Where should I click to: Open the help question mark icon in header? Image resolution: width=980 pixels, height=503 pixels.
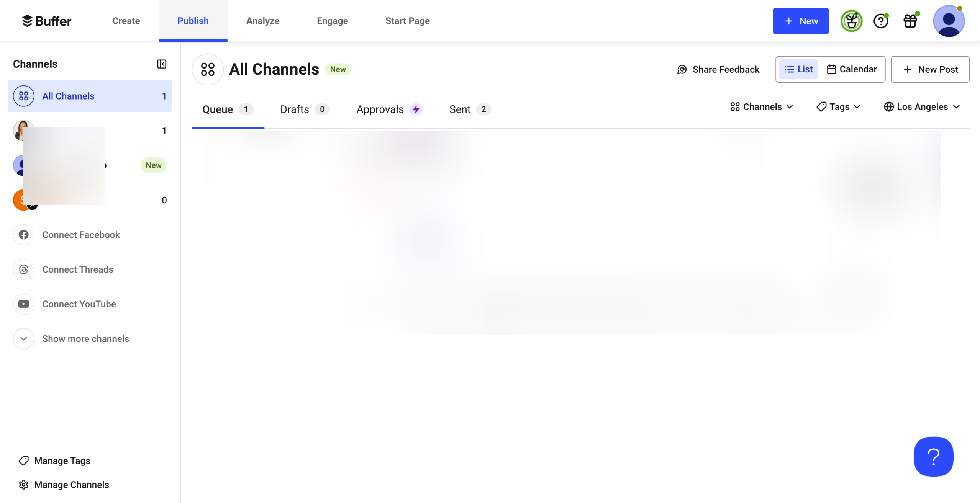[x=880, y=21]
